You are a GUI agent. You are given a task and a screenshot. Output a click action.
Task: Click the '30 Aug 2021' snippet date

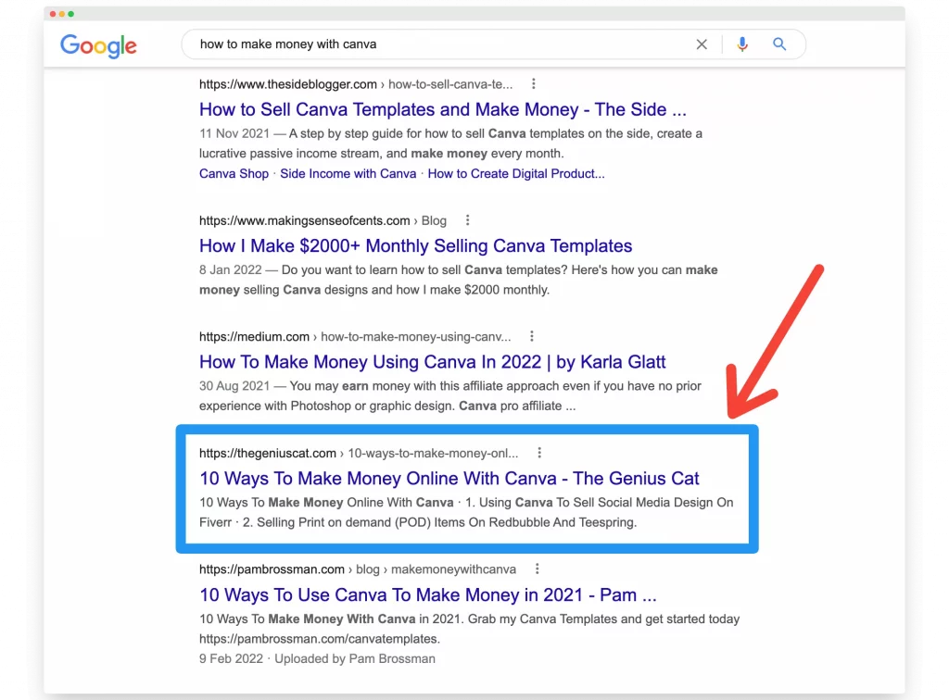[234, 386]
